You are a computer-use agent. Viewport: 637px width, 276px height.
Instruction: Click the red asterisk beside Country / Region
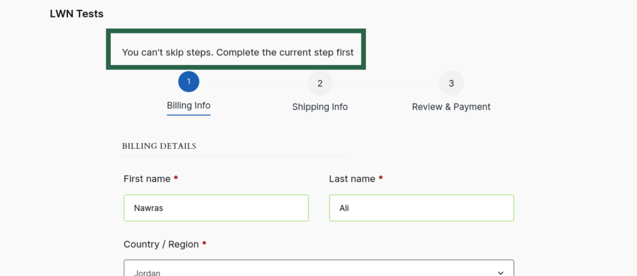tap(204, 244)
